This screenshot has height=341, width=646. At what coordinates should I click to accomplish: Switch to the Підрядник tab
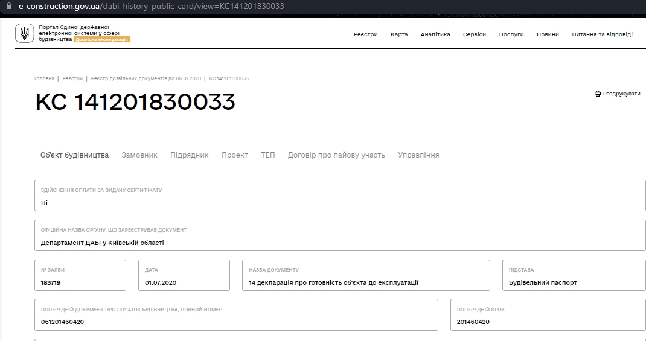click(189, 155)
